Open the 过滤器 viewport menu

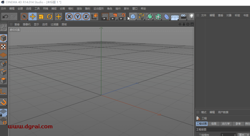(54, 25)
